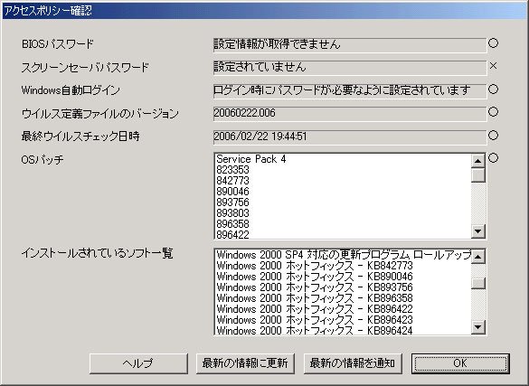Click the Windows自動ログイン status field
This screenshot has height=386, width=529.
click(x=350, y=91)
